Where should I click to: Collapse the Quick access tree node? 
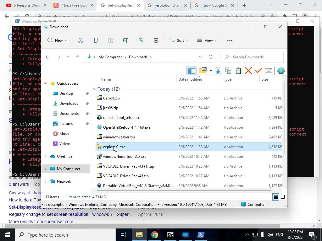pyautogui.click(x=46, y=83)
